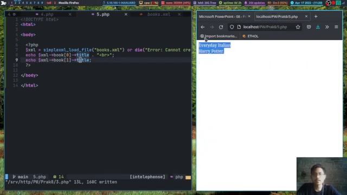Click the window manager logo in top bar
This screenshot has height=195, width=347.
tap(4, 3)
